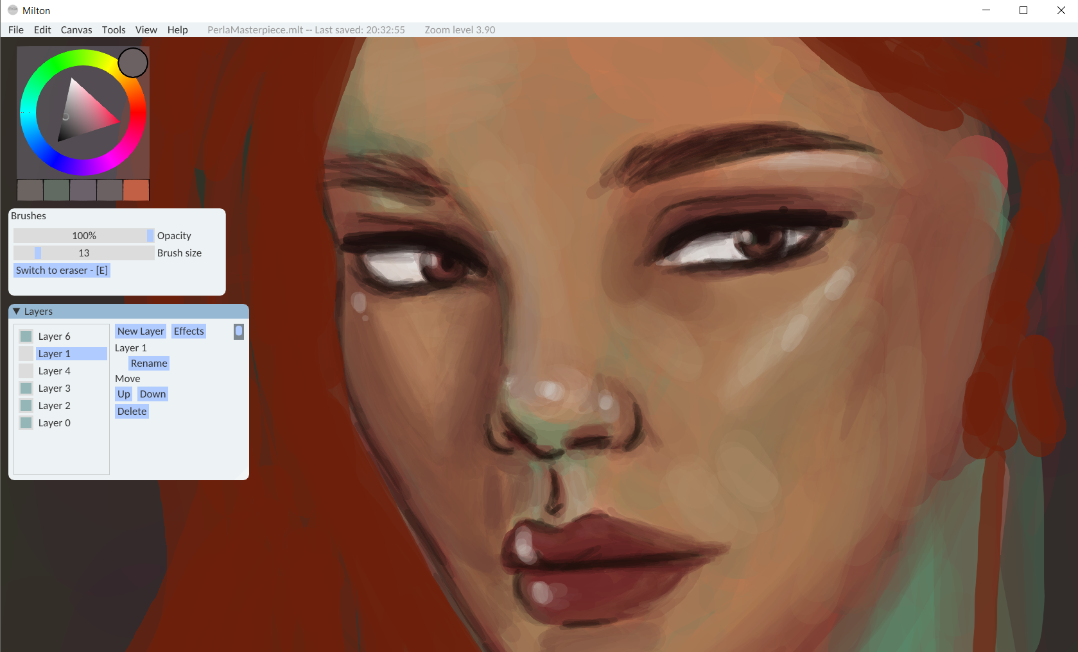This screenshot has height=652, width=1078.
Task: Open the Edit menu
Action: (x=42, y=29)
